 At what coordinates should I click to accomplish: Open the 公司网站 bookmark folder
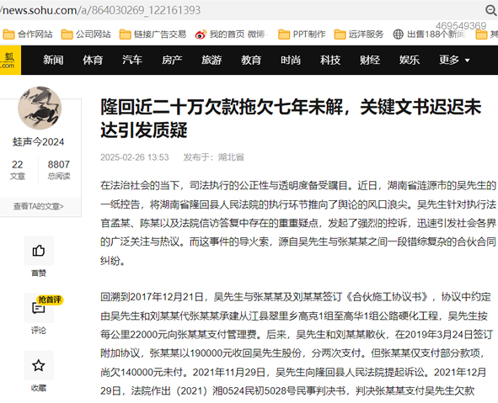86,34
